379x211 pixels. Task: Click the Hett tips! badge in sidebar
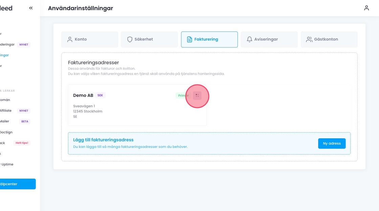click(x=22, y=143)
